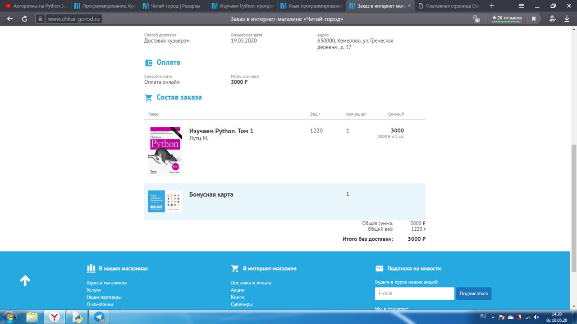Open the 2K отзывов reviews badge
Viewport: 577px width, 324px height.
click(507, 18)
